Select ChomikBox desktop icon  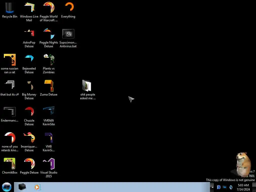pyautogui.click(x=10, y=166)
